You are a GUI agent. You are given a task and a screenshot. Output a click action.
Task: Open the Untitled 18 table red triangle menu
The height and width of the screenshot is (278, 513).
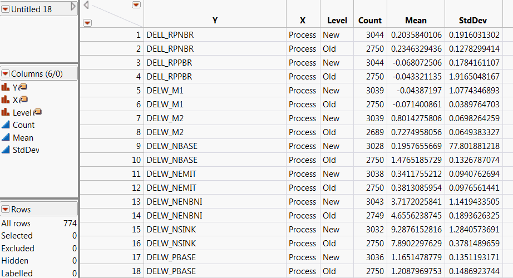tap(6, 9)
